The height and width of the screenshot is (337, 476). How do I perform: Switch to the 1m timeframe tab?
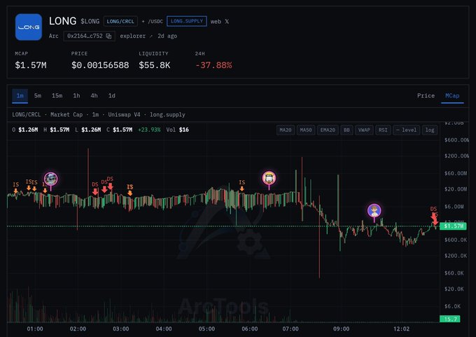click(20, 96)
